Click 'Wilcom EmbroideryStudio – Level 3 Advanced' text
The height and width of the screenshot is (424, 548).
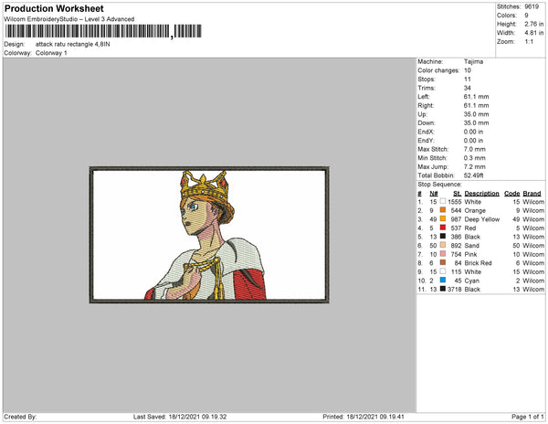(x=69, y=19)
